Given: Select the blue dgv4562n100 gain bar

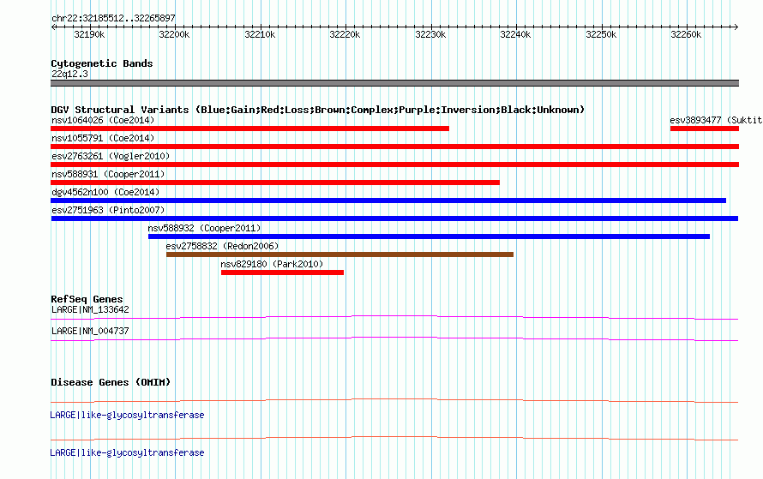Looking at the screenshot, I should 388,201.
